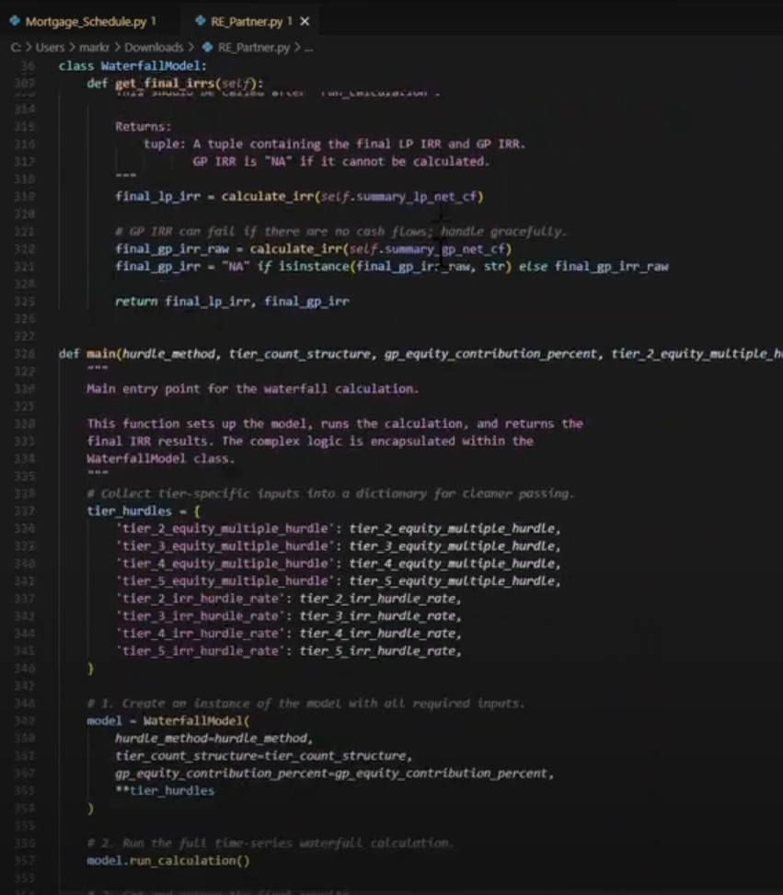The width and height of the screenshot is (783, 895).
Task: Place cursor on 'final_lp_irr = calculate_irr' line
Action: point(299,196)
